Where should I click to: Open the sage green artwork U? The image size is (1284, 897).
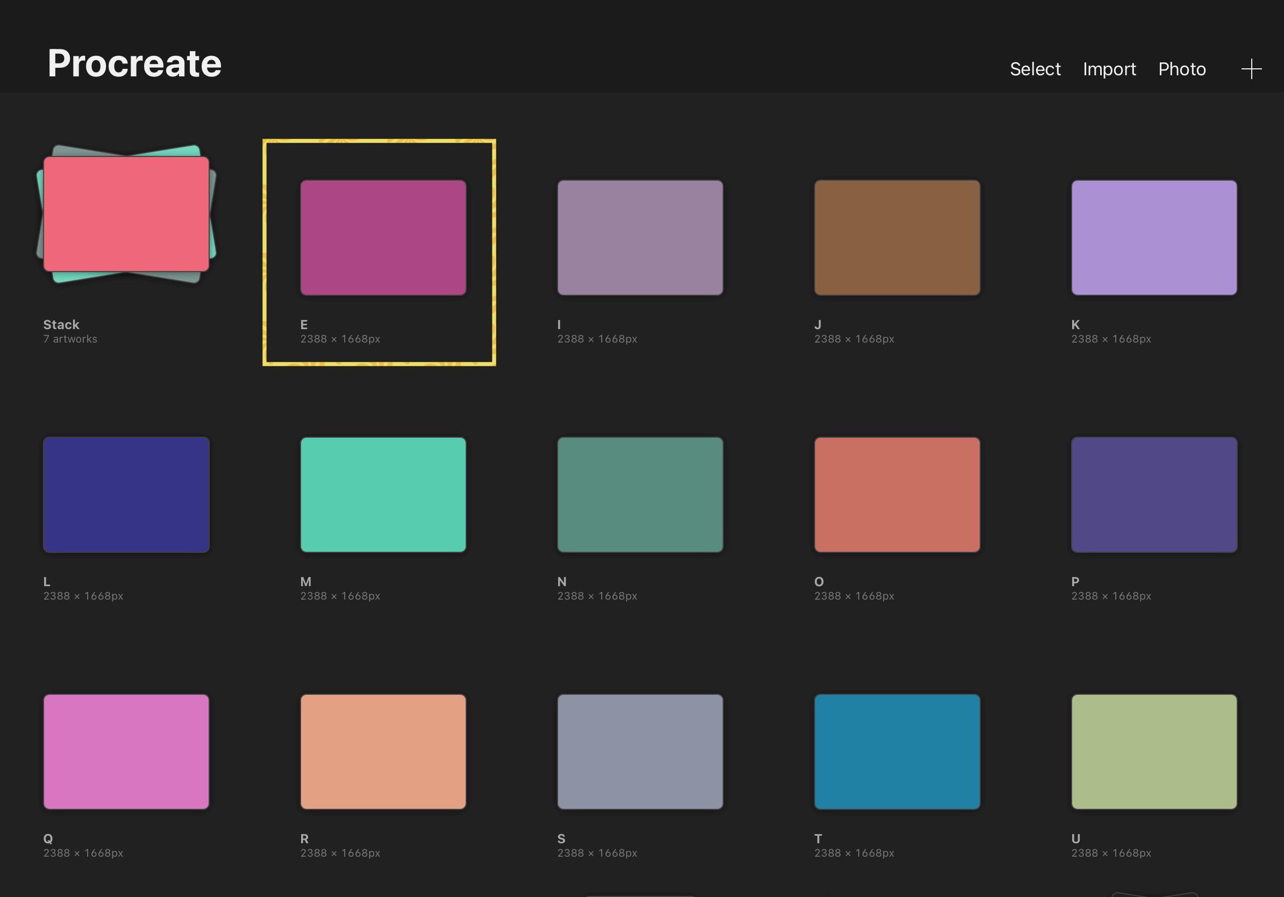pos(1154,752)
